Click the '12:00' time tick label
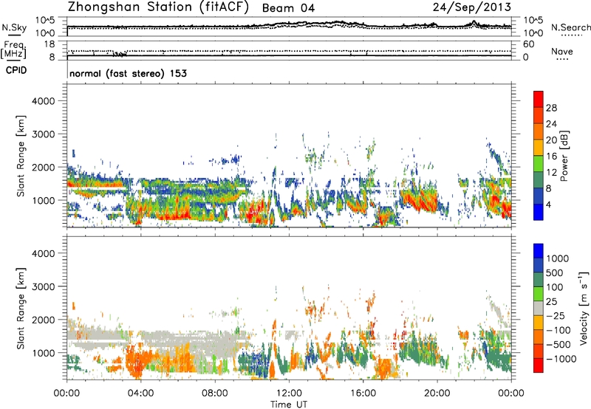591x409 pixels. click(x=289, y=393)
